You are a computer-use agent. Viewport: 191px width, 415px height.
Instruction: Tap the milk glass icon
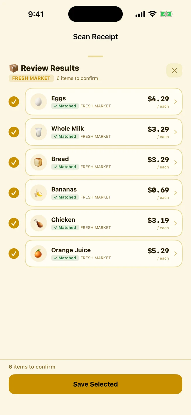[38, 132]
